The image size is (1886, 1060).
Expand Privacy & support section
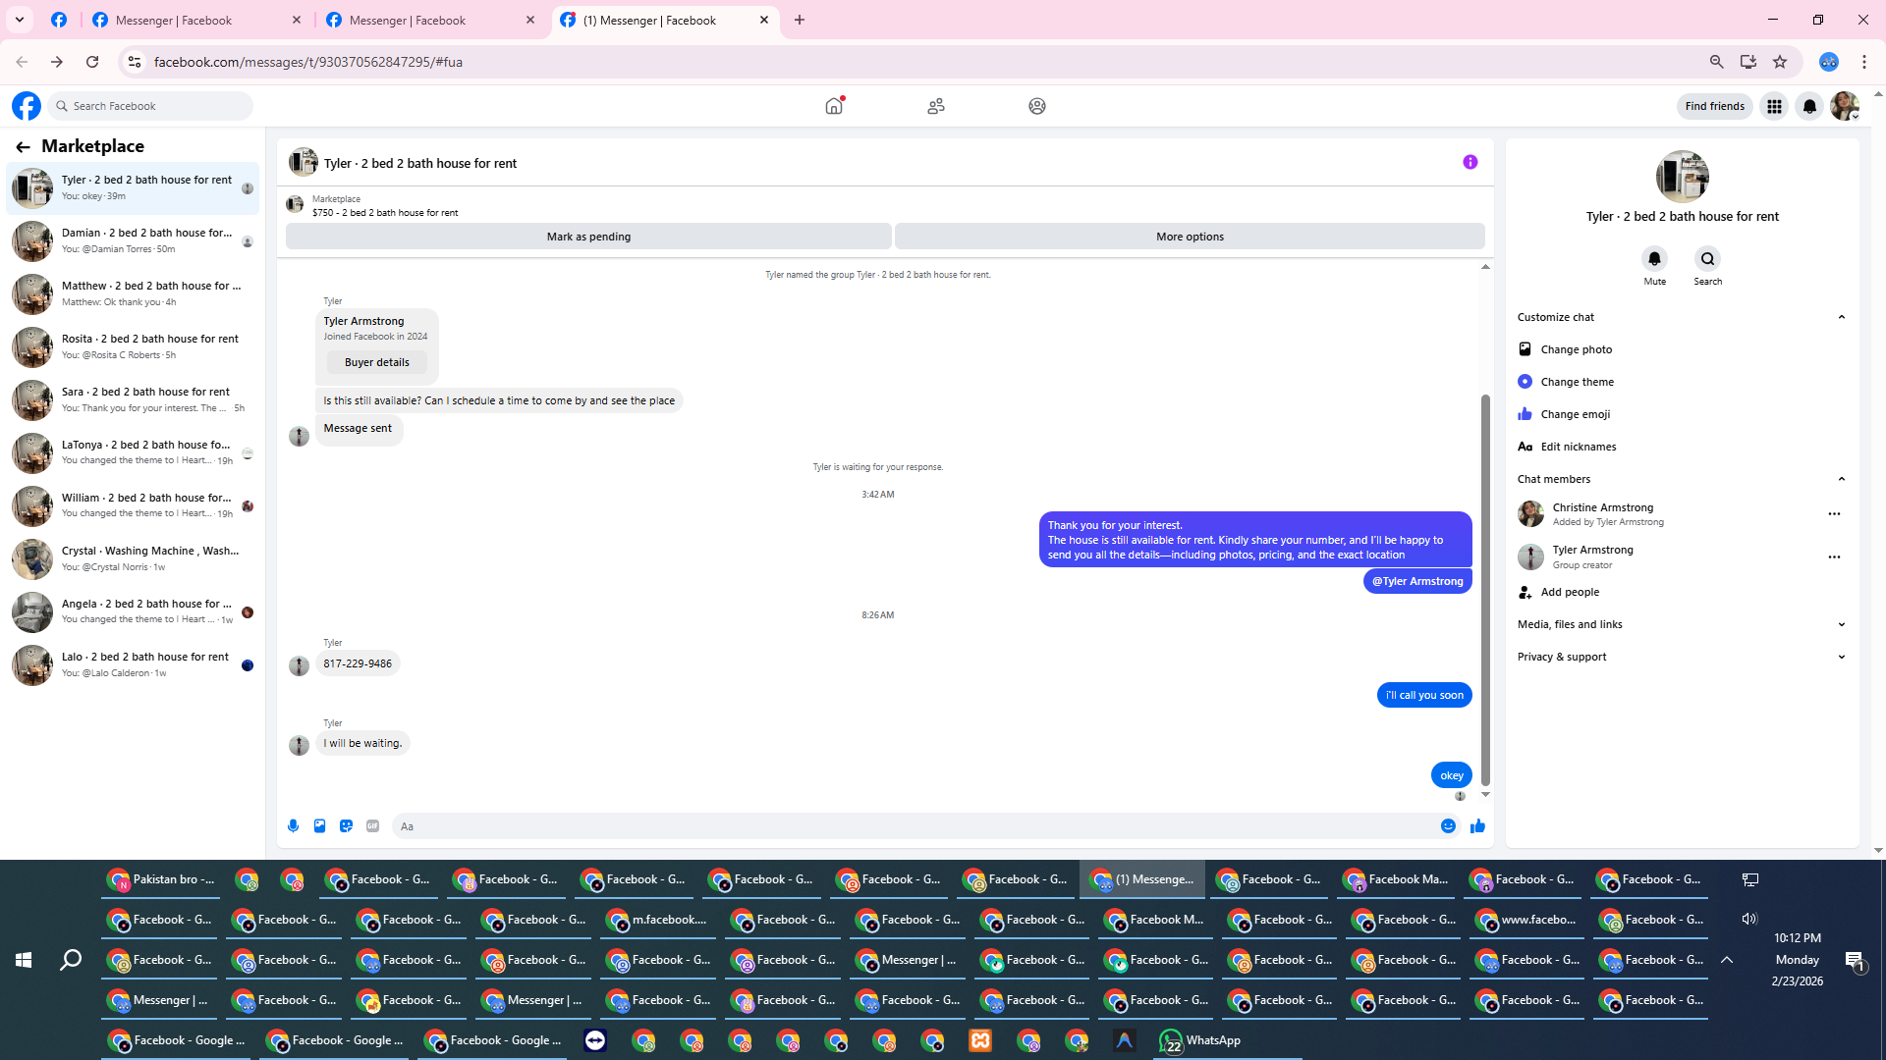pos(1841,657)
